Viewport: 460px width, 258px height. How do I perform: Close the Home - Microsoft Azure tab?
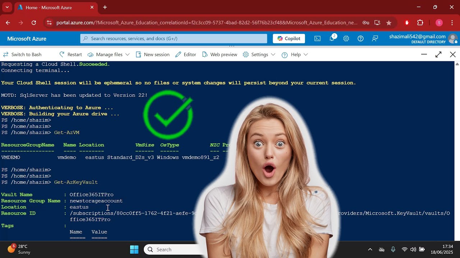(92, 7)
